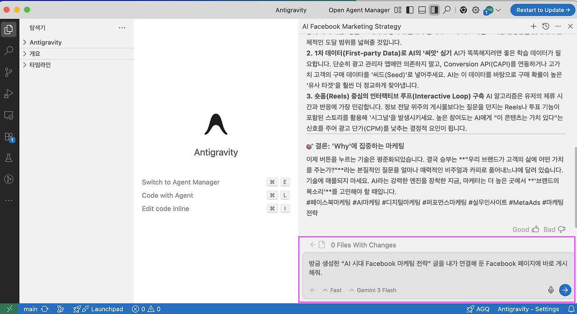This screenshot has height=314, width=577.
Task: Open the Customize Layout icon
Action: pyautogui.click(x=398, y=10)
